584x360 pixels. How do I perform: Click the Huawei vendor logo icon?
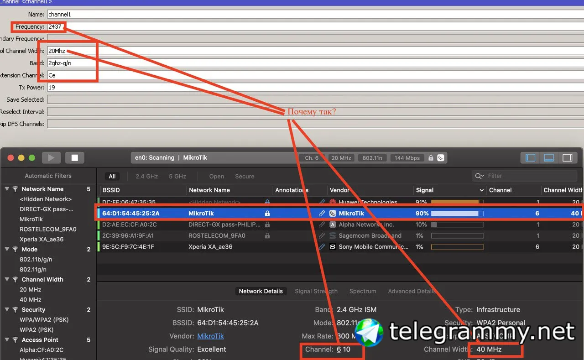[x=333, y=202]
